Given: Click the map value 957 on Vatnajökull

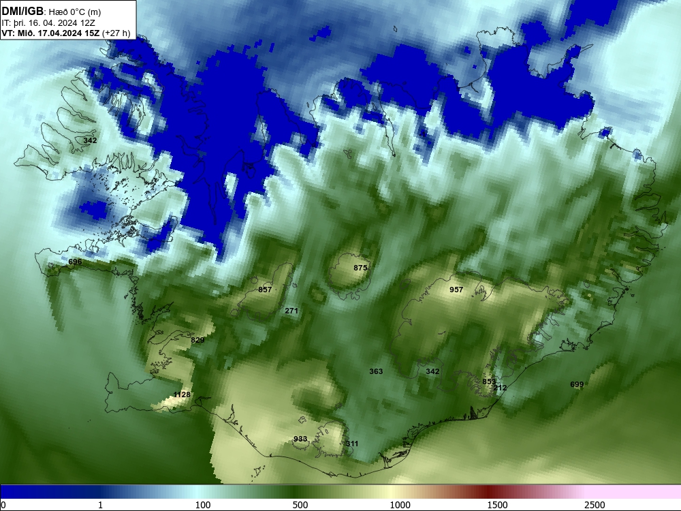Looking at the screenshot, I should (x=456, y=290).
